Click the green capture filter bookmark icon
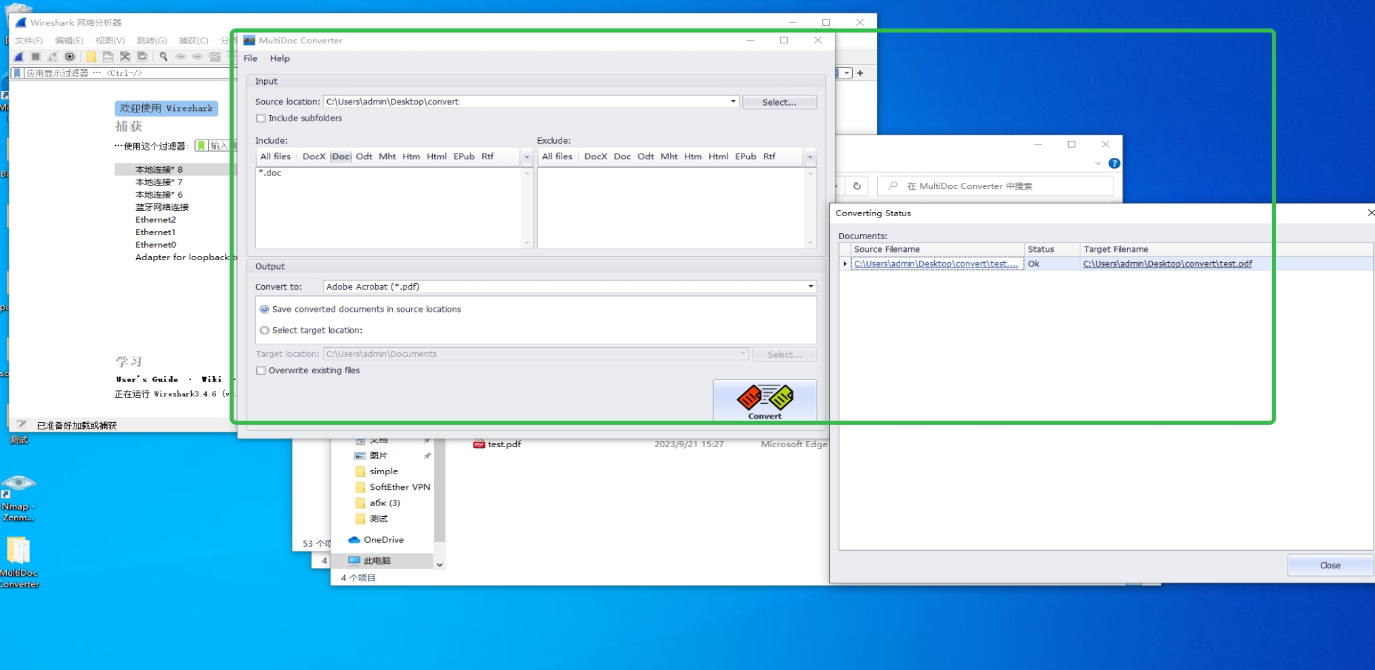Screen dimensions: 1375x670 201,146
